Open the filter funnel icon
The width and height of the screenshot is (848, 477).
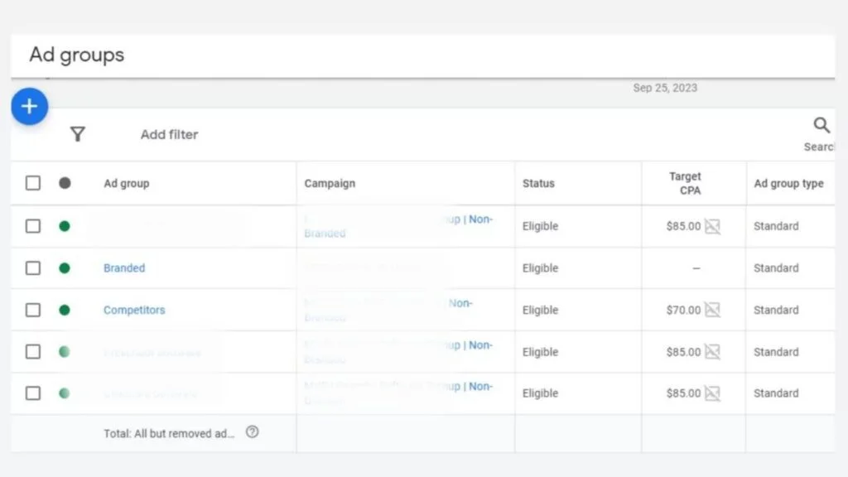click(x=78, y=133)
